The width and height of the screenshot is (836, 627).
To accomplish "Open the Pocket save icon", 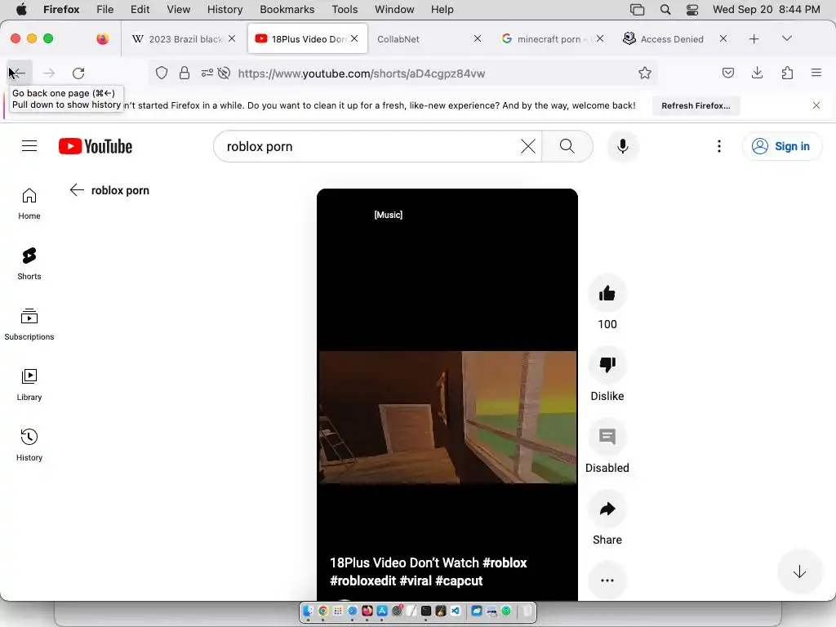I will [727, 73].
